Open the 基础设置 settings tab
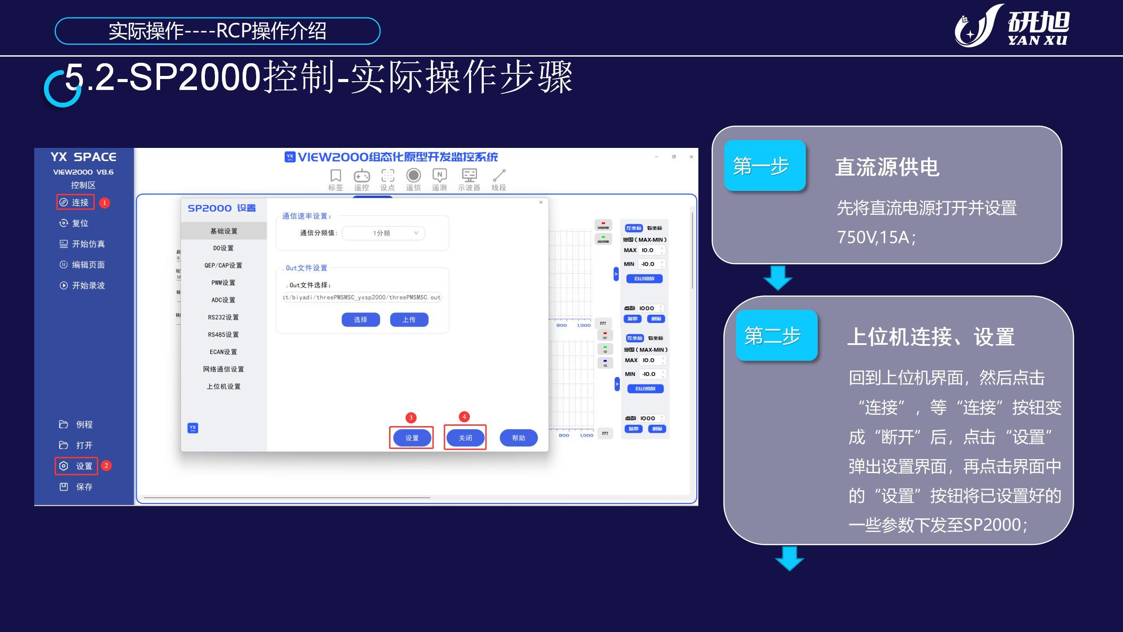1123x632 pixels. (224, 231)
